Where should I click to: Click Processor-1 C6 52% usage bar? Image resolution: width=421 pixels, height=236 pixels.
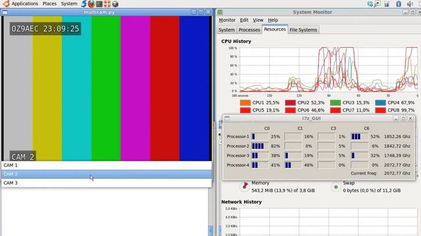coord(360,136)
